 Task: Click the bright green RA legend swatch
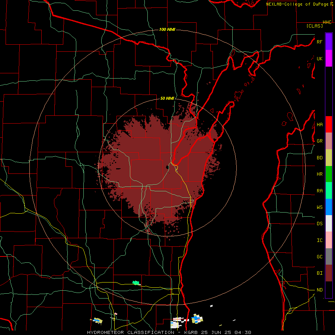coord(329,191)
